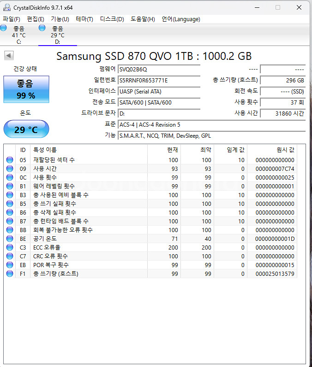Select the 회복 불가능한 오류 횟수 row

(x=150, y=230)
